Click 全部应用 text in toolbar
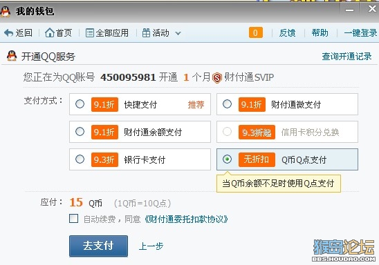The height and width of the screenshot is (265, 379). [x=112, y=33]
